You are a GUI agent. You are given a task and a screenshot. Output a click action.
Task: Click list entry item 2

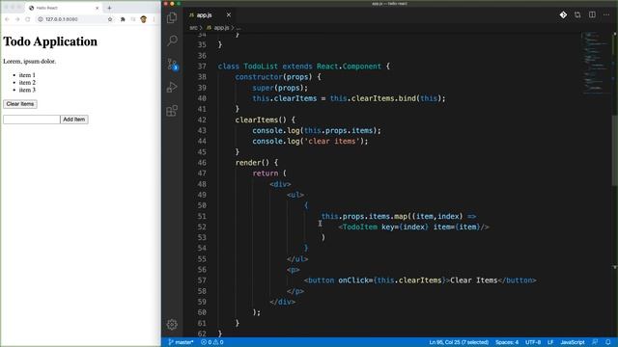click(27, 83)
